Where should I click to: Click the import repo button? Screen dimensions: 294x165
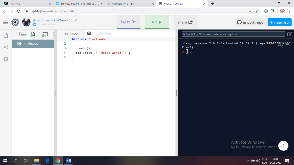pos(250,22)
